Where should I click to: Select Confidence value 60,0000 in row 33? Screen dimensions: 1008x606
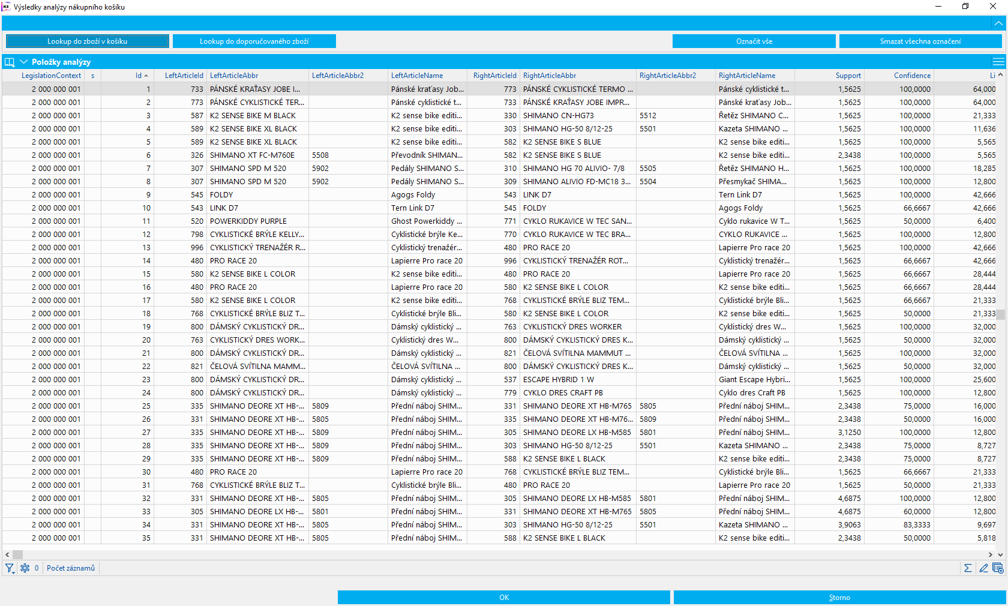click(x=899, y=511)
